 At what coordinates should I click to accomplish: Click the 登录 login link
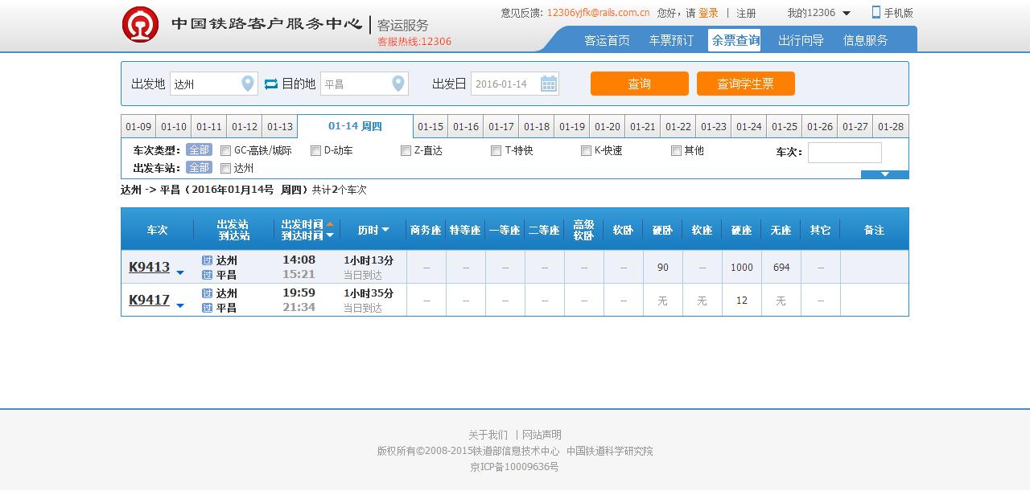point(708,13)
